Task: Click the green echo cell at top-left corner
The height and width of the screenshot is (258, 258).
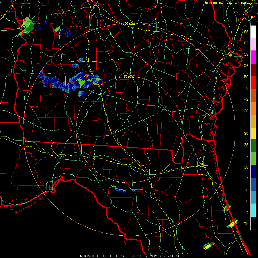Action: (26, 26)
